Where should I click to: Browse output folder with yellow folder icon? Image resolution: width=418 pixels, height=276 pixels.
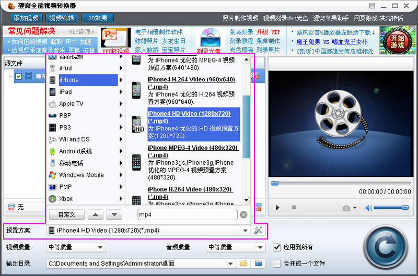tap(243, 263)
